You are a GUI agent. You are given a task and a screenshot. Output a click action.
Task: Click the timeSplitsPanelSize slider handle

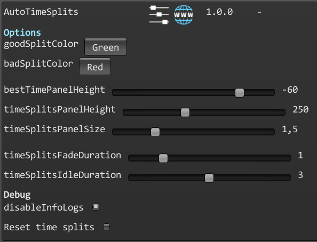(x=155, y=132)
